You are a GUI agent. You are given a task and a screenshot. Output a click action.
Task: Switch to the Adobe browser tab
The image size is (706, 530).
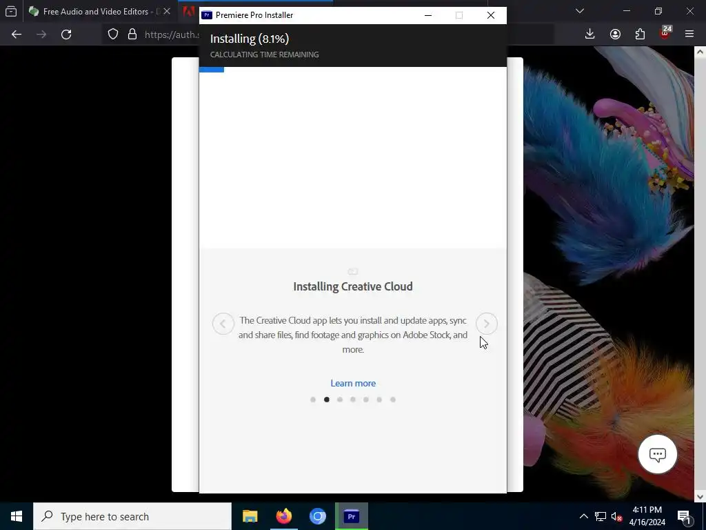[x=189, y=11]
